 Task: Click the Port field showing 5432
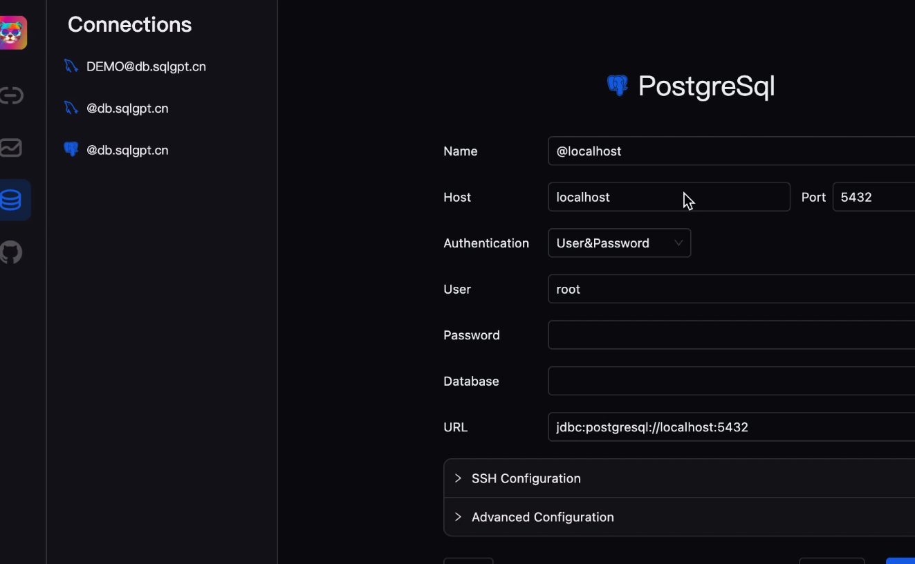874,197
